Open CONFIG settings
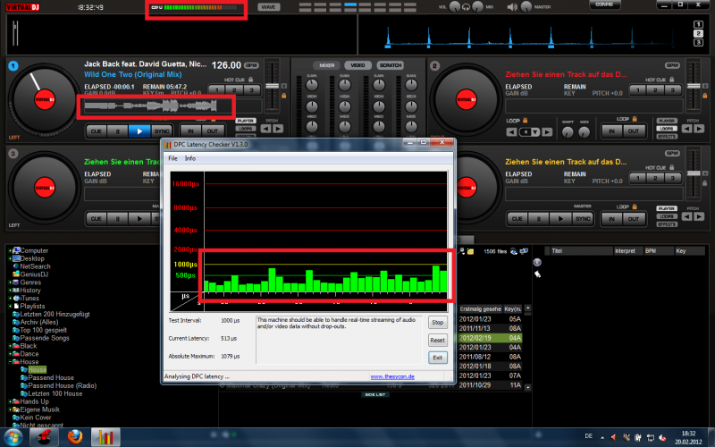The width and height of the screenshot is (715, 447). coord(604,4)
